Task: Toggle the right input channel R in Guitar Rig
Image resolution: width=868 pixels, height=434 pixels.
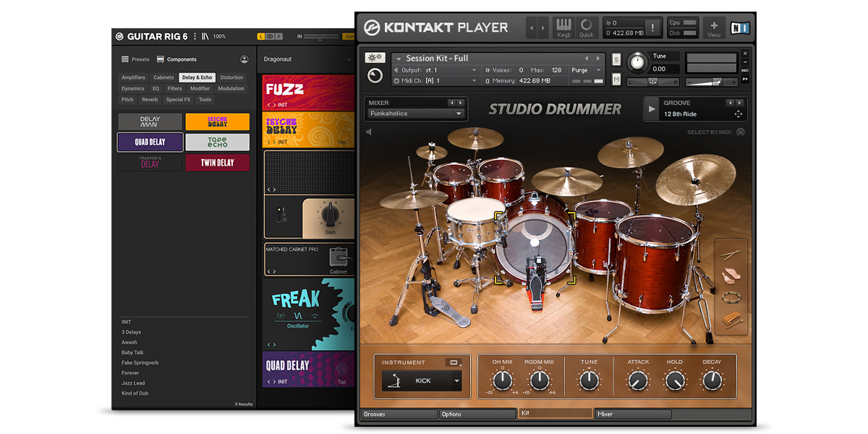Action: pos(278,36)
